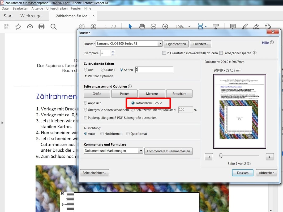Click the Seiten page range input field
Screen dimensions: 283x212
pyautogui.click(x=154, y=70)
